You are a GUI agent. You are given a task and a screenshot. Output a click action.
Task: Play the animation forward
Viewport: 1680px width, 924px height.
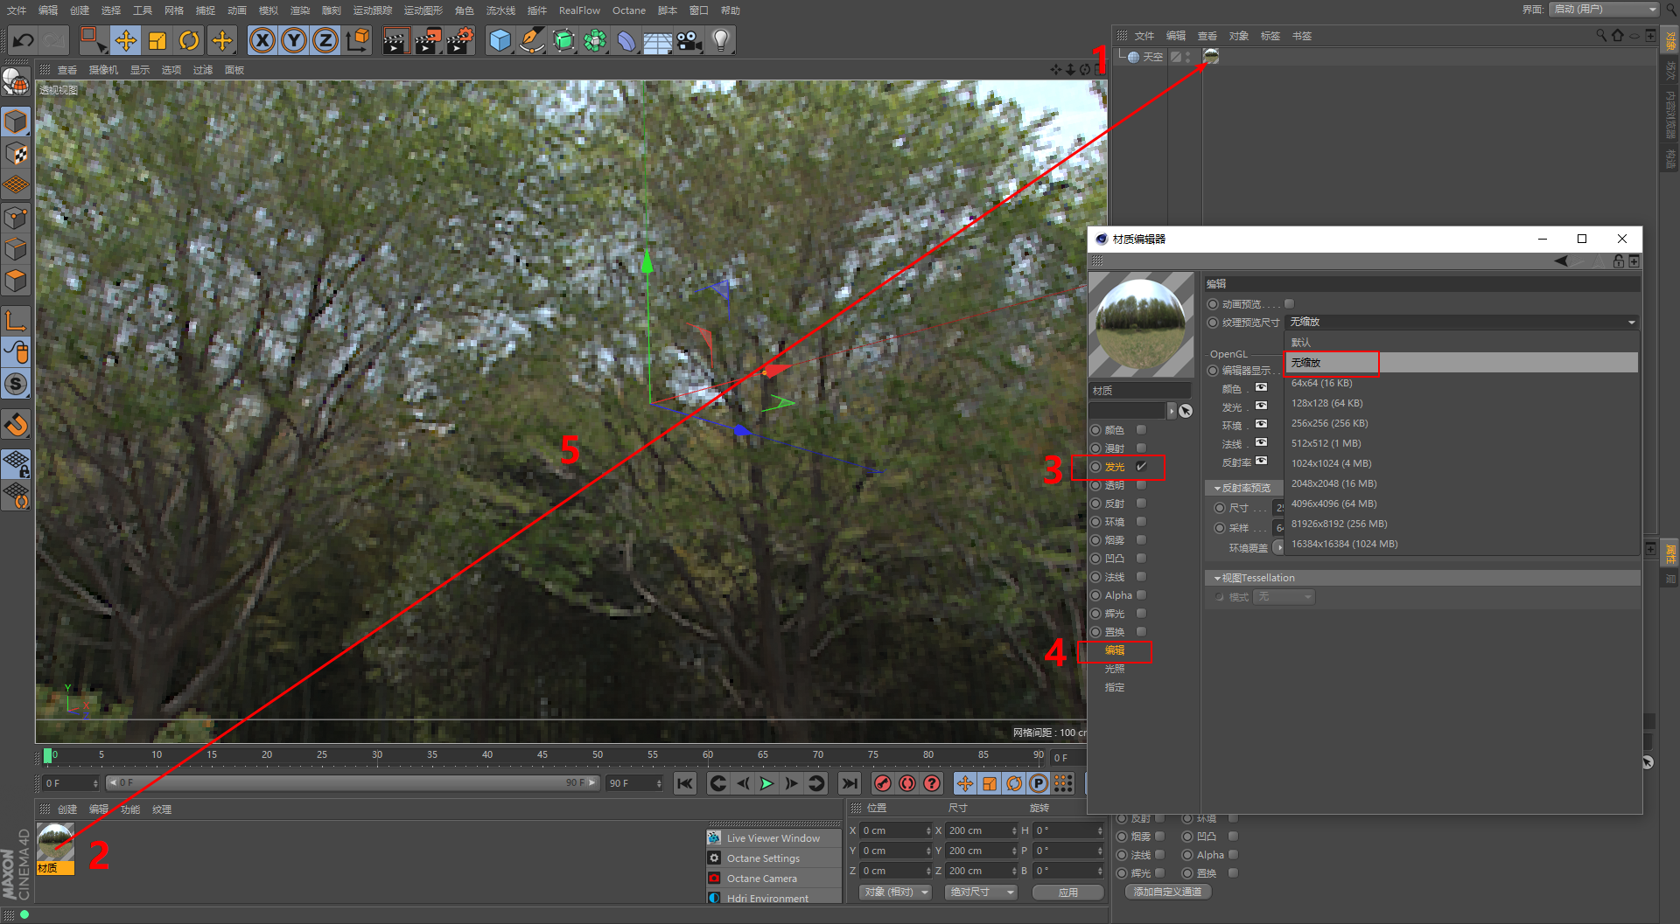[x=767, y=783]
